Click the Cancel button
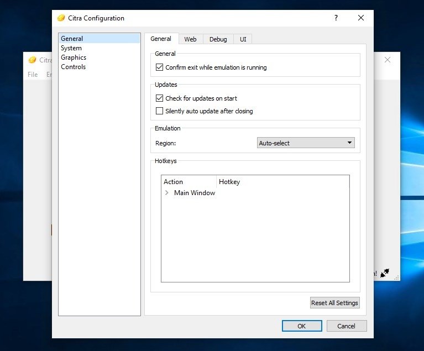This screenshot has width=424, height=351. (347, 326)
